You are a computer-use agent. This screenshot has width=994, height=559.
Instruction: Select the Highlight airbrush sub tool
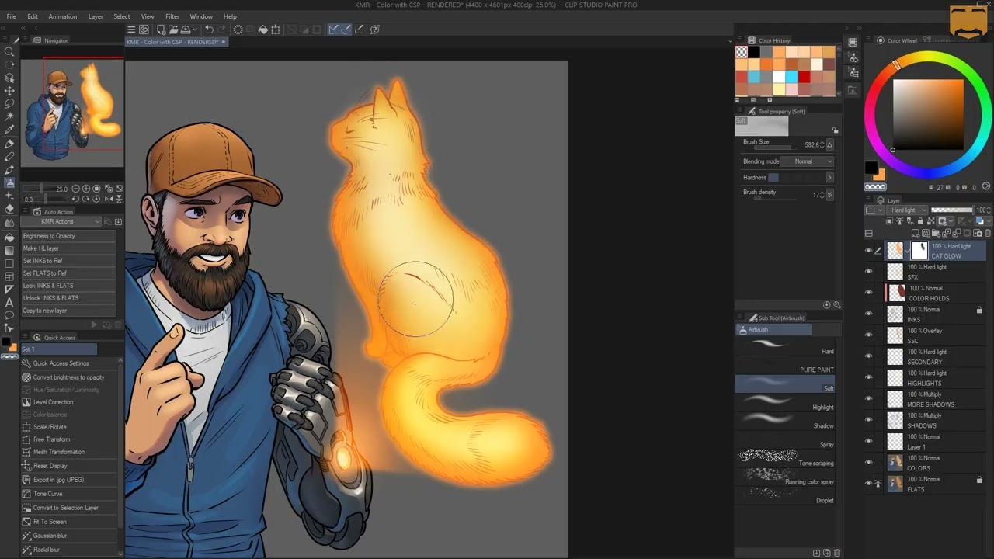coord(785,402)
